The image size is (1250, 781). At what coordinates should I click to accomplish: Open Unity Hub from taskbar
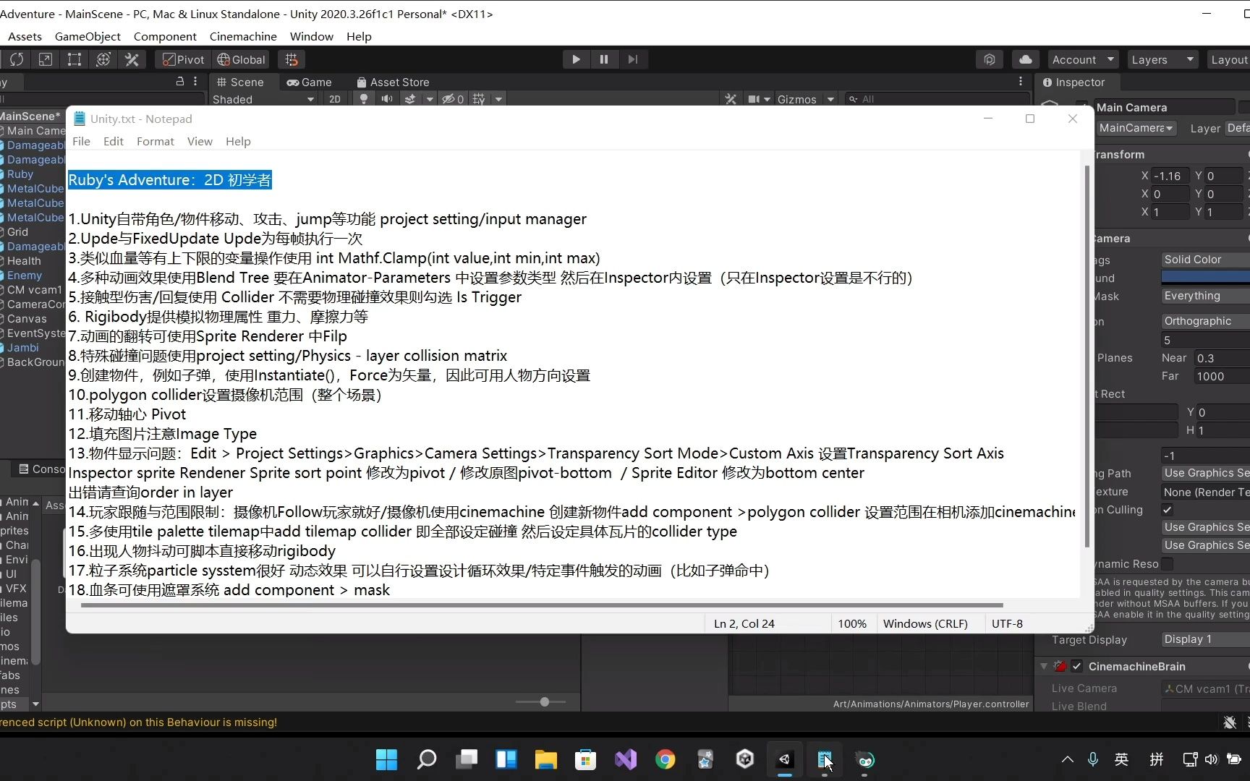click(x=745, y=759)
